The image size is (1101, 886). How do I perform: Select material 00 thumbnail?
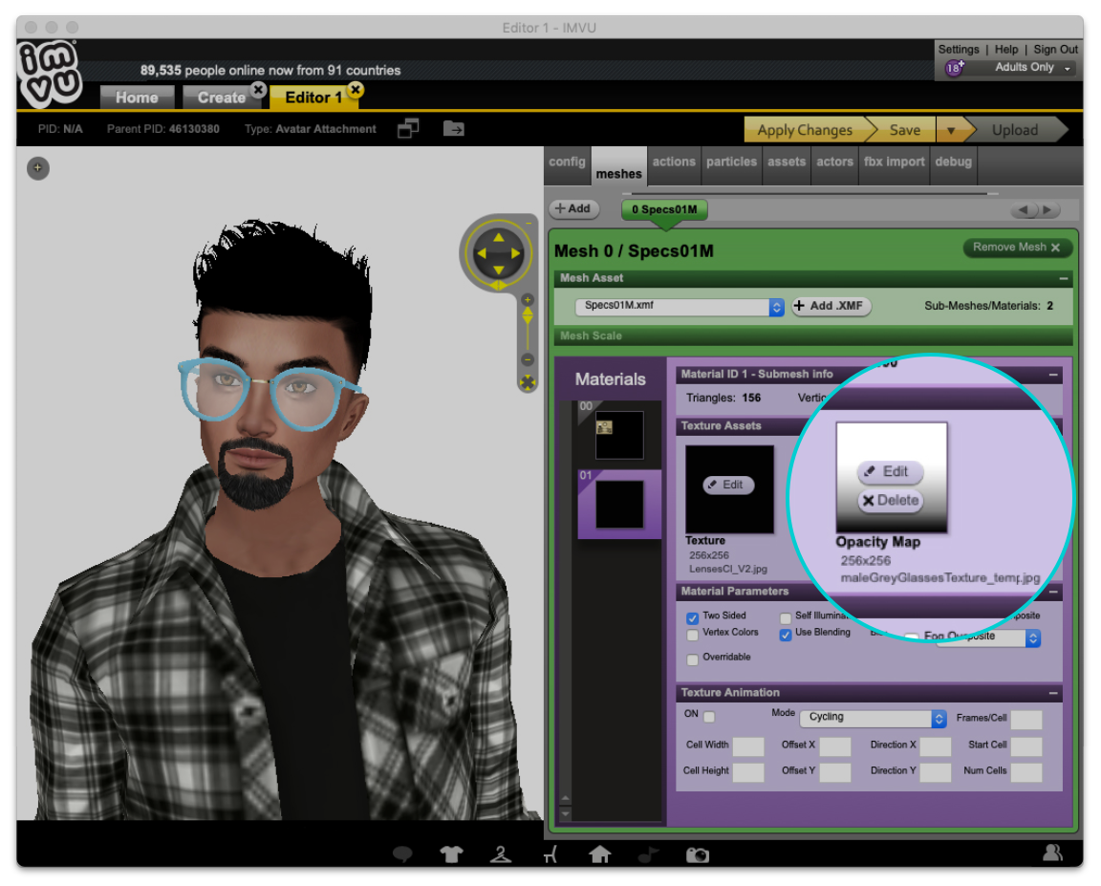point(619,435)
